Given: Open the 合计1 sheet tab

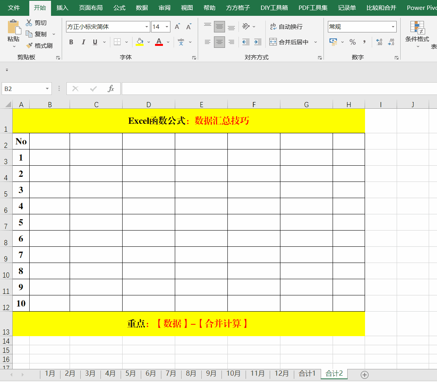Looking at the screenshot, I should pos(307,374).
